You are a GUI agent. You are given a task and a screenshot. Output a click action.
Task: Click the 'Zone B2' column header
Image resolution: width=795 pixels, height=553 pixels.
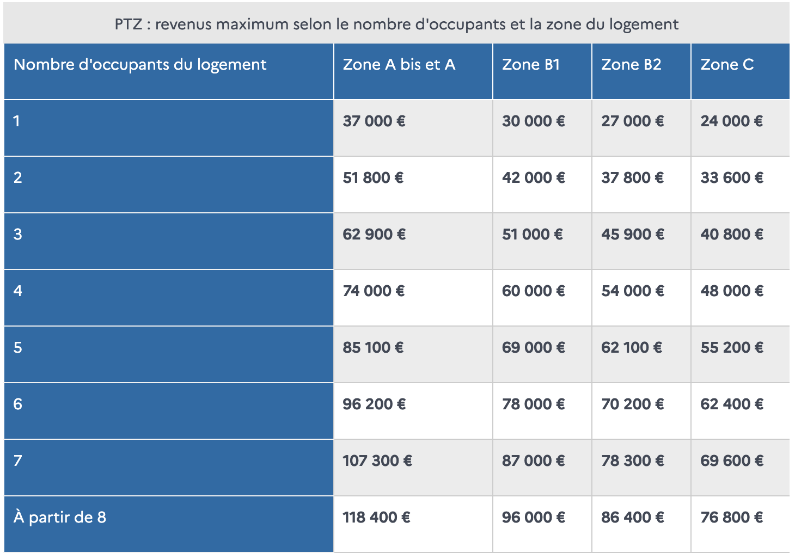tap(641, 71)
